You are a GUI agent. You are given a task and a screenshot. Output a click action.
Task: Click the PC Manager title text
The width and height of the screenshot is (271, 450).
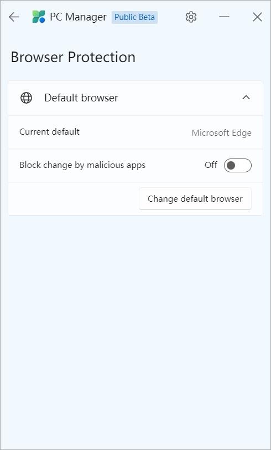[x=78, y=17]
